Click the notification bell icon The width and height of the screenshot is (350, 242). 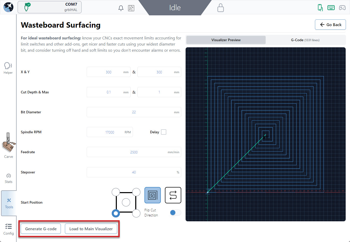121,8
